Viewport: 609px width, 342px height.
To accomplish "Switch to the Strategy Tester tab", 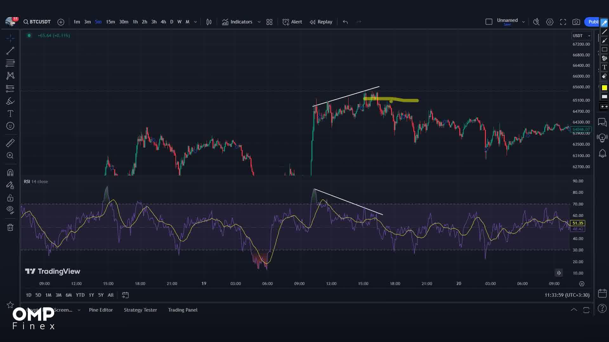I will click(x=140, y=310).
